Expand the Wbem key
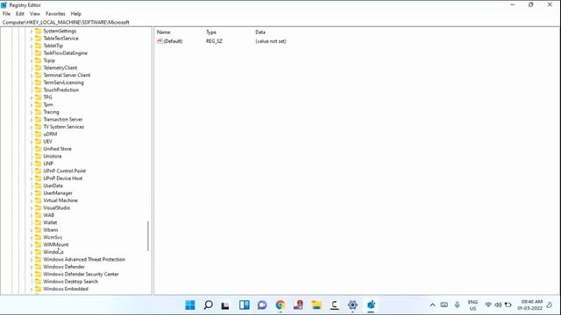 (x=32, y=230)
